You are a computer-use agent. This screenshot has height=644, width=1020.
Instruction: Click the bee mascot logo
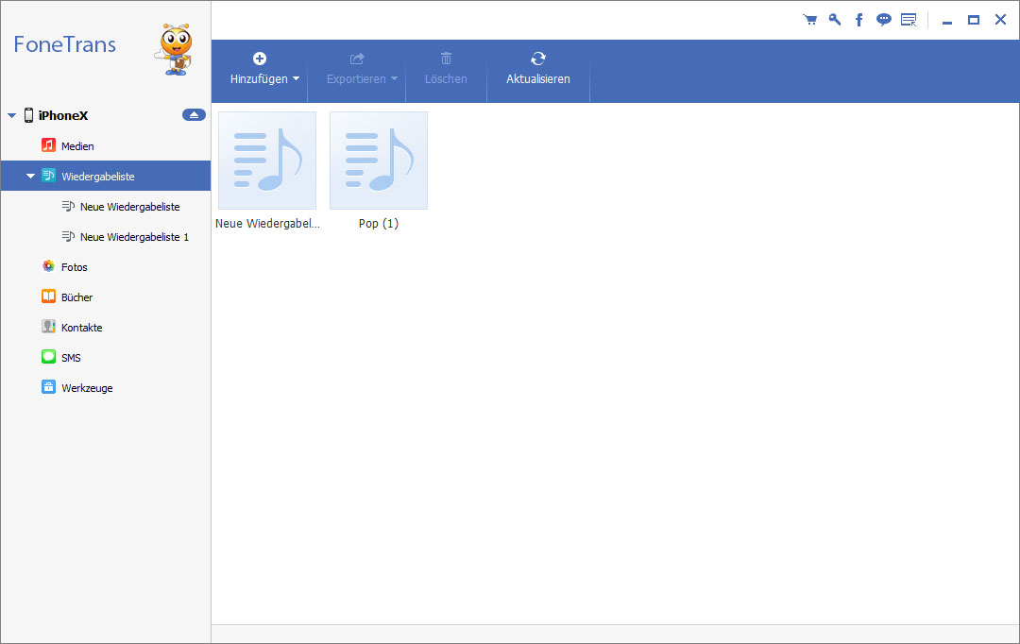(x=175, y=49)
